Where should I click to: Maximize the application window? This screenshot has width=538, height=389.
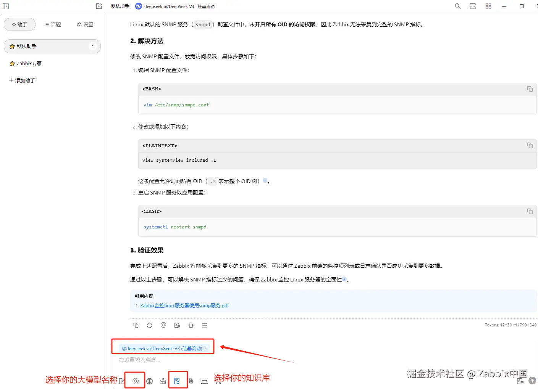[522, 6]
